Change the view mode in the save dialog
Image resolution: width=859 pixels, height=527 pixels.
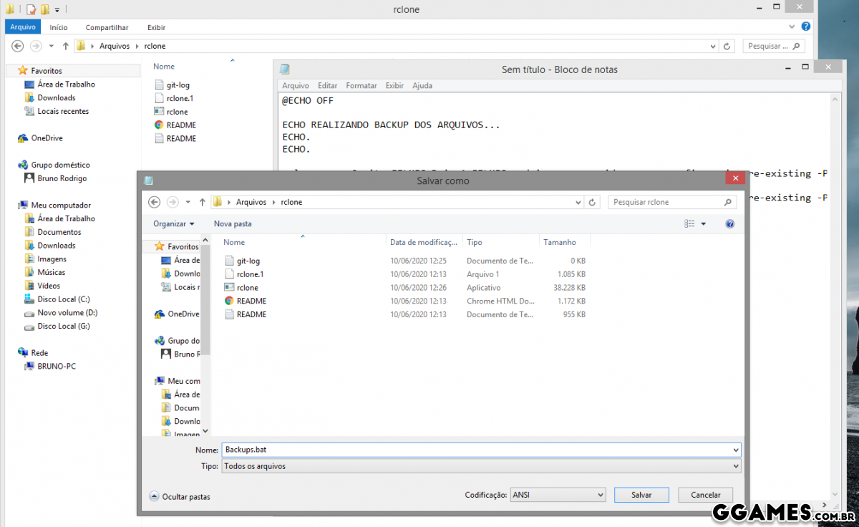[691, 223]
